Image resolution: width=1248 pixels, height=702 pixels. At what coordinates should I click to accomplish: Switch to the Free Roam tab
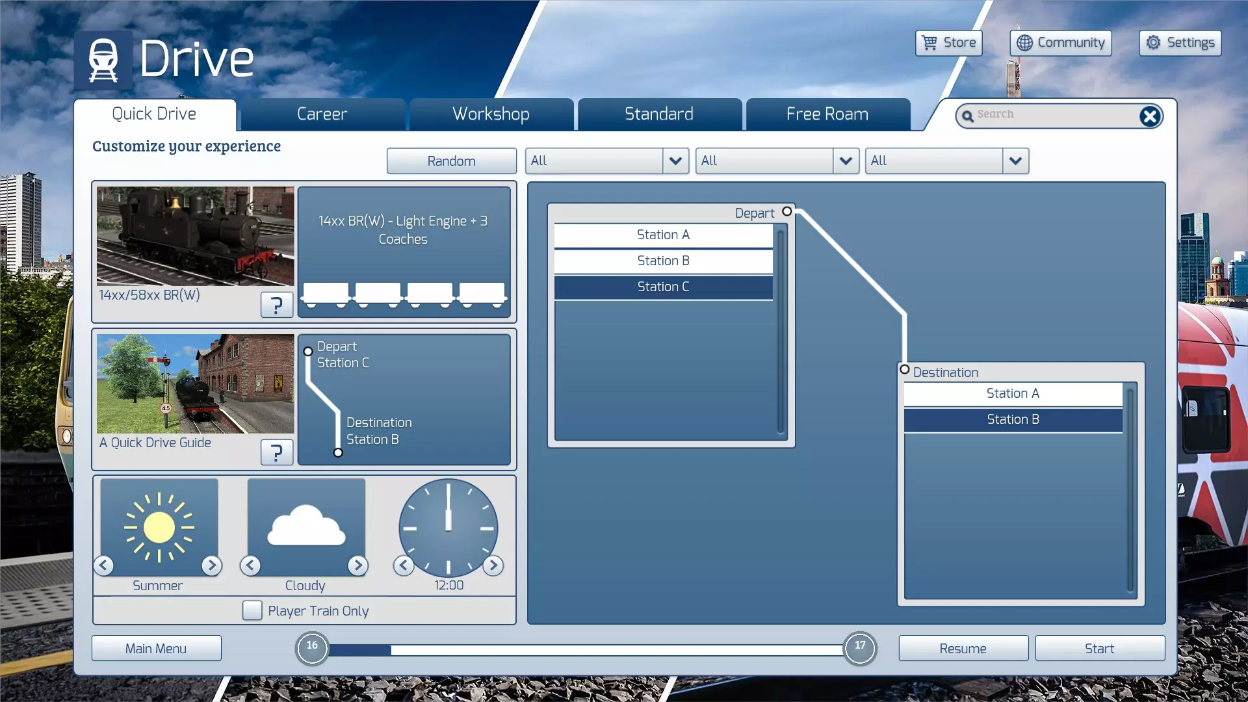pos(827,114)
